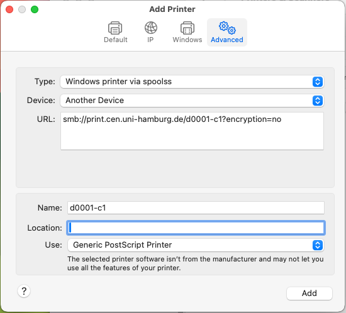Click the blue arrows on Type menu
Screen dimensions: 346x313
(318, 82)
